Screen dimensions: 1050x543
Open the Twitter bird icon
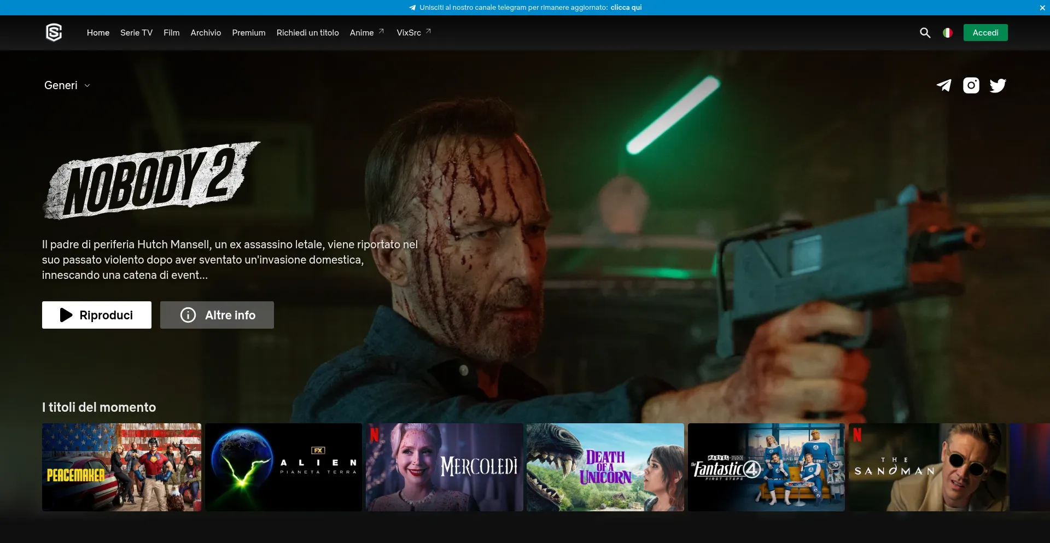coord(998,85)
